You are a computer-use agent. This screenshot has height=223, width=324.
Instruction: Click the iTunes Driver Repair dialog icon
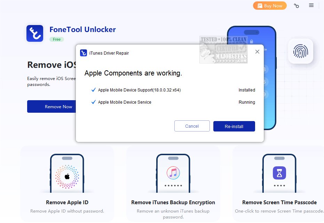[84, 53]
